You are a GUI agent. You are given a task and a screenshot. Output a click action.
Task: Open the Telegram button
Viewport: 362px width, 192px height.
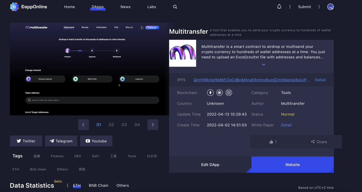tap(61, 141)
